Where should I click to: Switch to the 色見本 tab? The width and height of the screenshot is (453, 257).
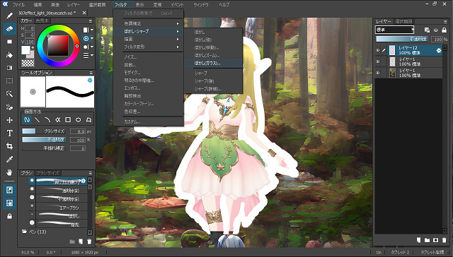pyautogui.click(x=42, y=20)
